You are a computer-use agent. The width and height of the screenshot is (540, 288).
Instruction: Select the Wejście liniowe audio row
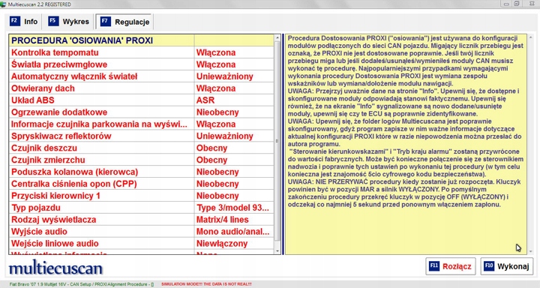(141, 244)
